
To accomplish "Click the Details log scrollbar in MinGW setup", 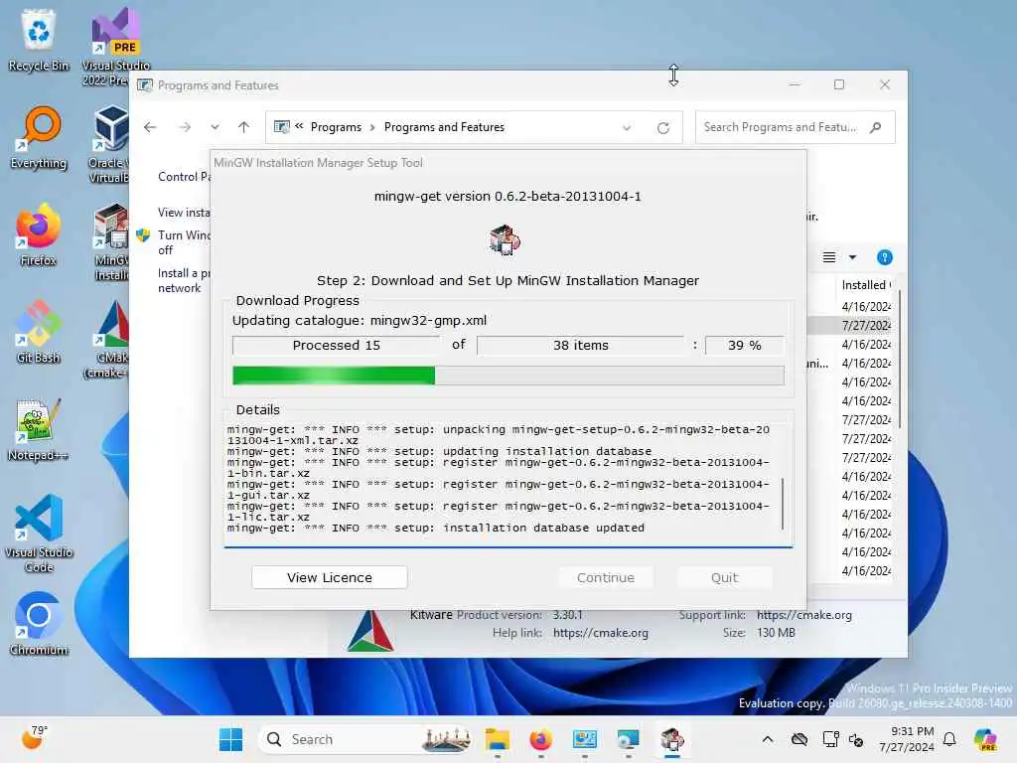I will [783, 503].
